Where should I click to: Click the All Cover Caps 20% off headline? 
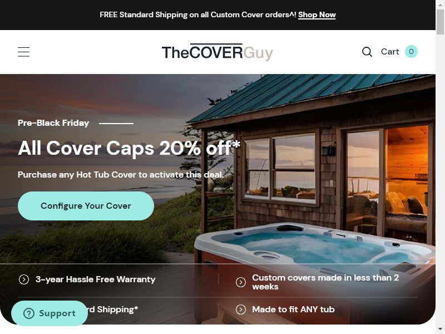click(x=129, y=148)
